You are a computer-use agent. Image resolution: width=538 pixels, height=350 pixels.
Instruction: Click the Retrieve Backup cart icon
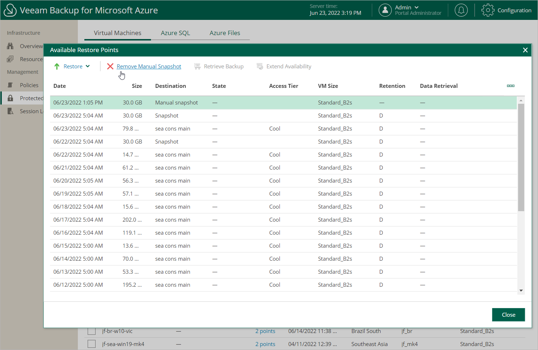[197, 67]
